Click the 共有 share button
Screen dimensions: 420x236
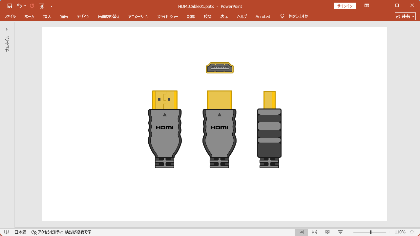pos(405,16)
